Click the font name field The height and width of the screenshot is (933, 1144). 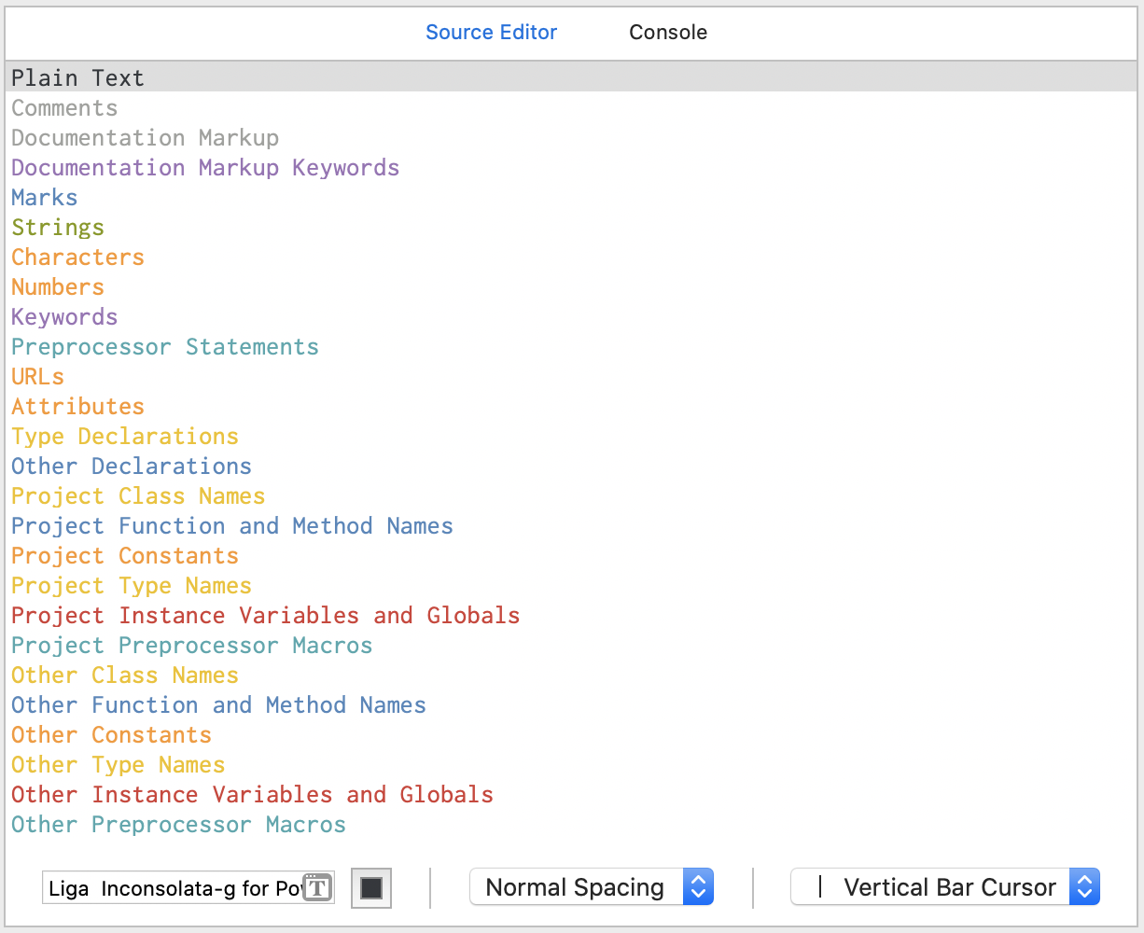click(x=173, y=888)
